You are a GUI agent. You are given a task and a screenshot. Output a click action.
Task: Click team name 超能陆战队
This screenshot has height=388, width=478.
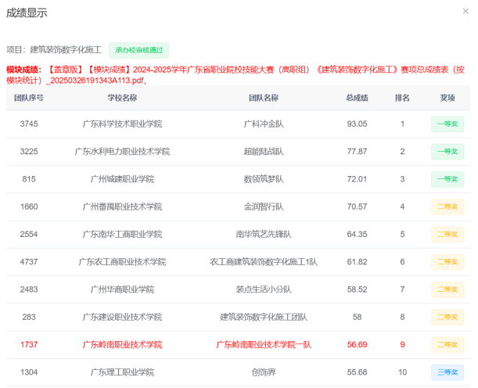264,152
